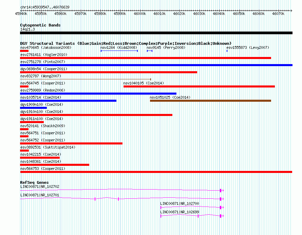
Task: Click the 46040k ruler tick label
Action: click(x=219, y=14)
